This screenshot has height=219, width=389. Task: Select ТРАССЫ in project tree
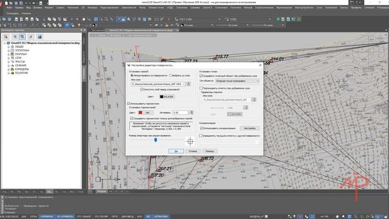pos(20,61)
